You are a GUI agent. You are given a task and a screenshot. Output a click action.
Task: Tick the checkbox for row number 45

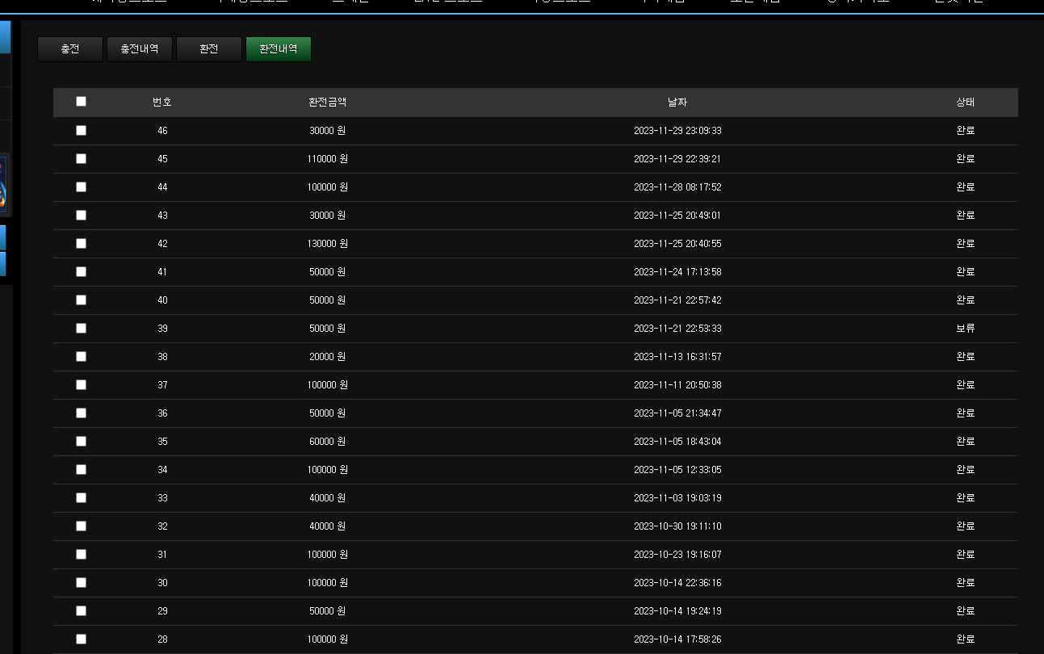pyautogui.click(x=81, y=159)
